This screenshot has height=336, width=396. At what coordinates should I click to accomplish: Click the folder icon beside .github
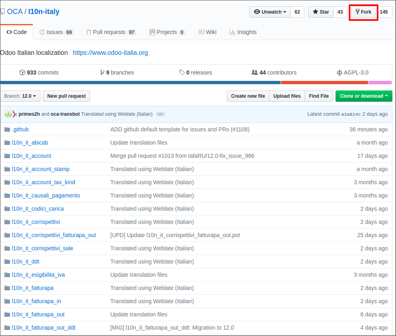[7, 129]
